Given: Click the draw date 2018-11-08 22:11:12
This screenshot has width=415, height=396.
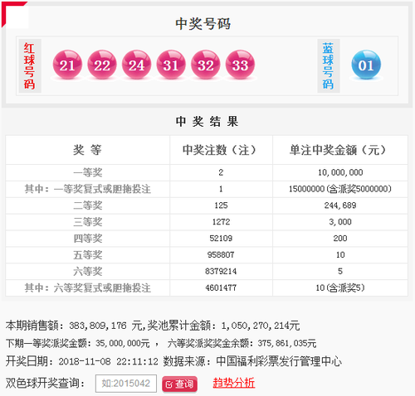Looking at the screenshot, I should [x=108, y=361].
